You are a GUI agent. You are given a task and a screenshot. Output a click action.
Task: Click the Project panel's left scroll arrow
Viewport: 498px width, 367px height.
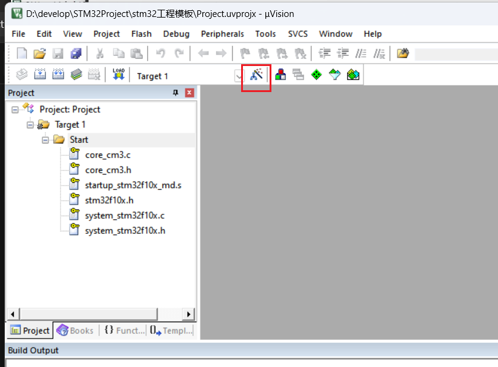click(x=13, y=314)
